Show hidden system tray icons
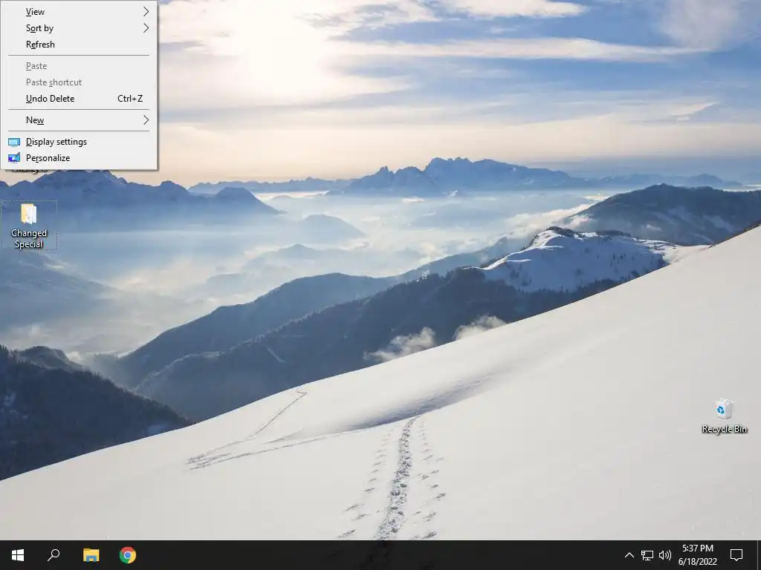 (x=629, y=555)
